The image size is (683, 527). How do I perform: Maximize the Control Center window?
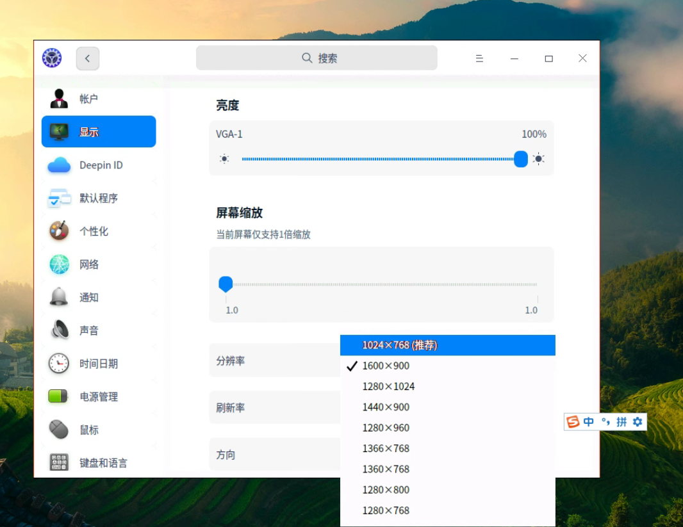[549, 58]
